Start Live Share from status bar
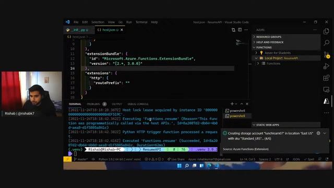 176,159
